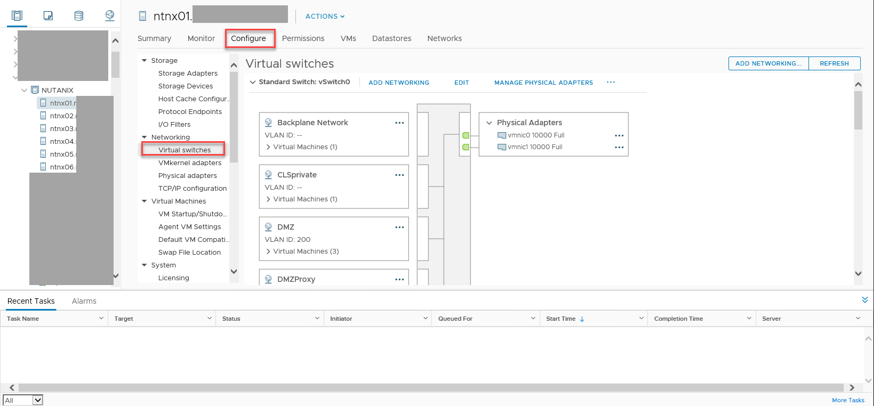
Task: Collapse the Recent Tasks panel
Action: 865,300
